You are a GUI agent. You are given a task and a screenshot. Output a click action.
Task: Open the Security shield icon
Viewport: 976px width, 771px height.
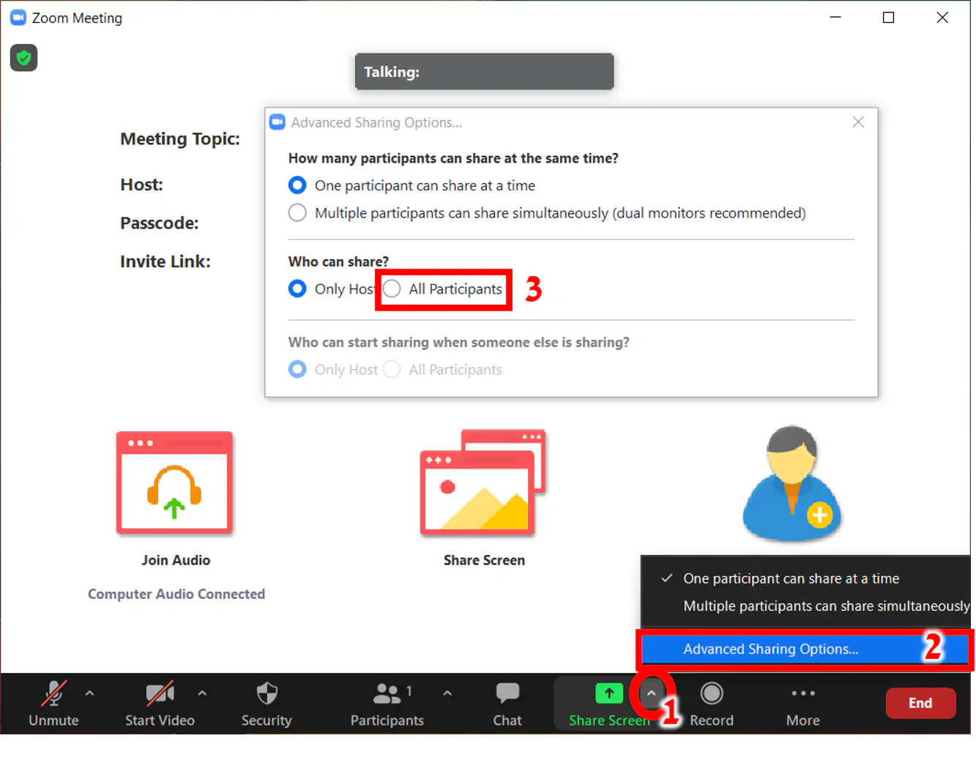[x=267, y=693]
